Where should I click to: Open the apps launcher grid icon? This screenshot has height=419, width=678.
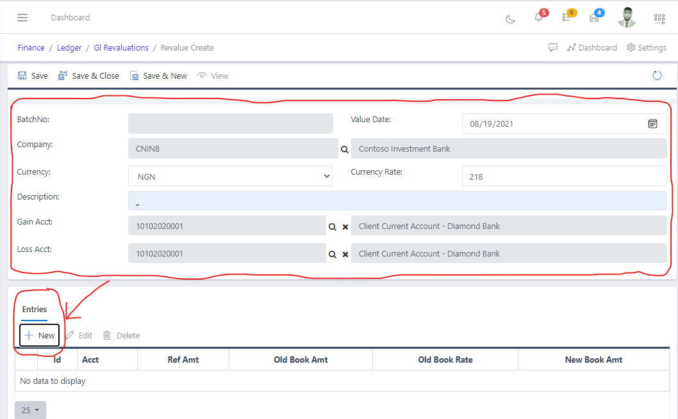coord(659,19)
